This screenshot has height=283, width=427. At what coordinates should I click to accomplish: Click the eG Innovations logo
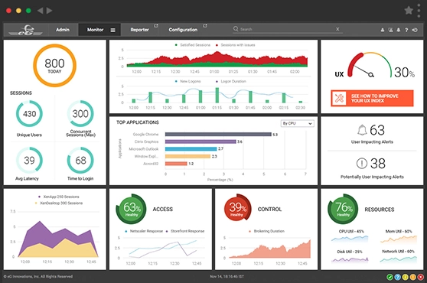click(25, 30)
